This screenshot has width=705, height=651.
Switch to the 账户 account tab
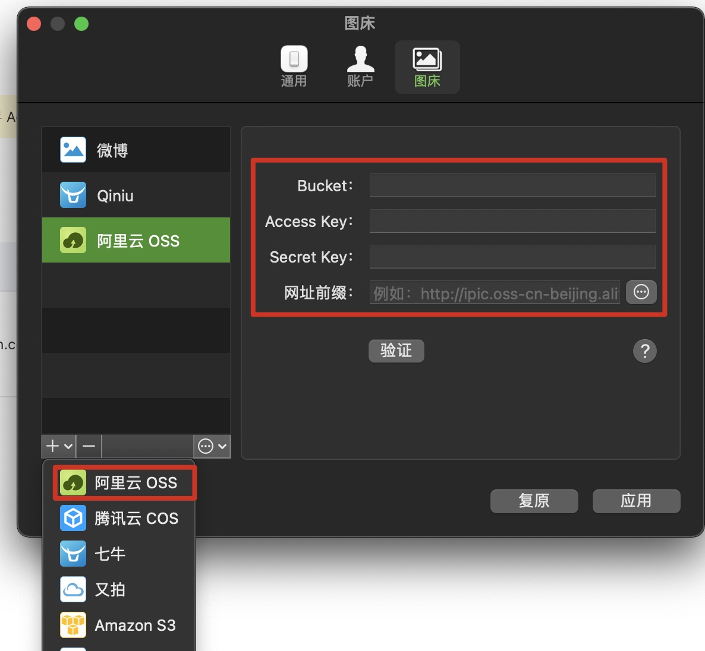(360, 67)
